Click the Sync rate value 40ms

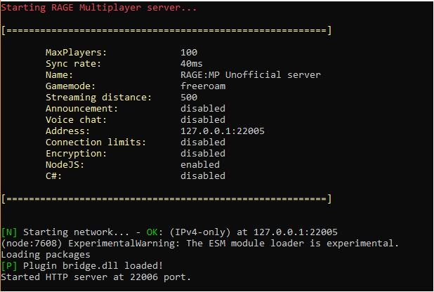coord(192,63)
